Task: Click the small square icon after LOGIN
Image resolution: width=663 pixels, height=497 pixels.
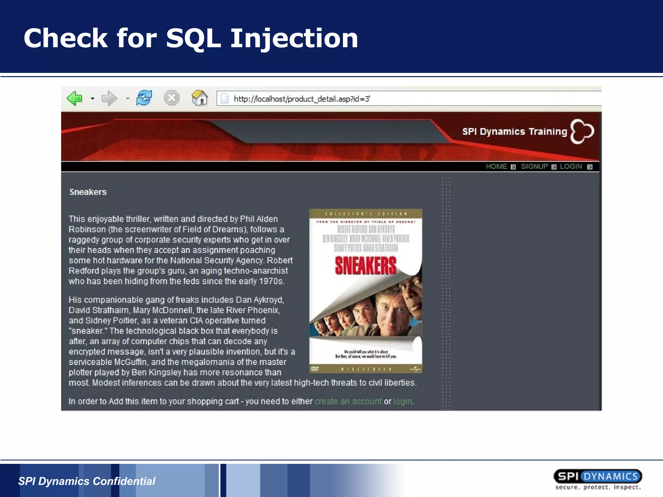Action: (590, 167)
